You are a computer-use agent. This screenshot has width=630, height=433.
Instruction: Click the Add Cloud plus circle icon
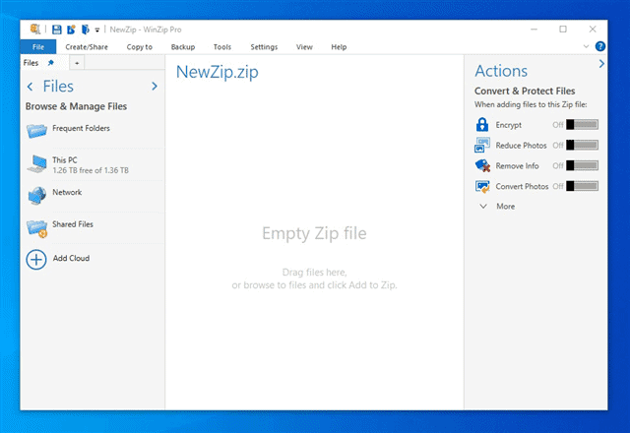[x=36, y=260]
